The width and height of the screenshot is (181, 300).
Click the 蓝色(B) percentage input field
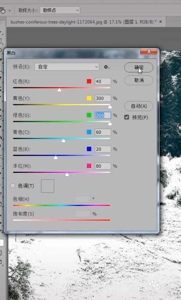tap(103, 149)
